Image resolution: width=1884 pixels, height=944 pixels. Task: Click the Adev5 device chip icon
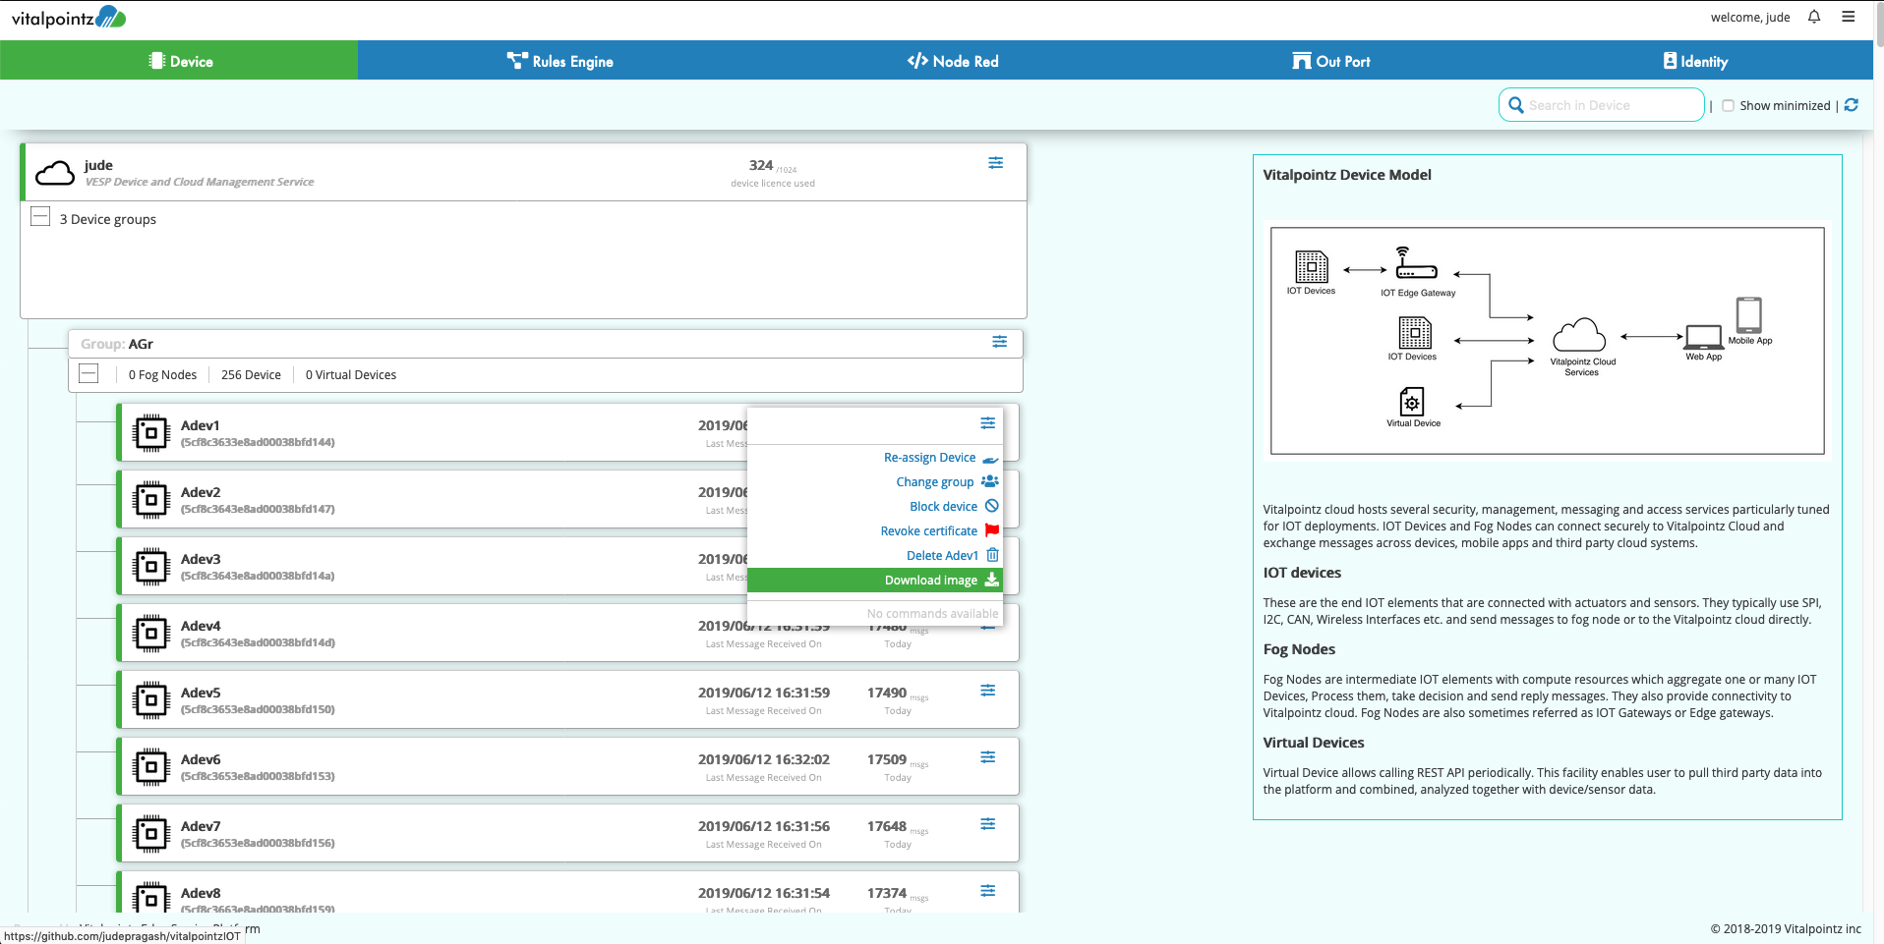click(150, 699)
